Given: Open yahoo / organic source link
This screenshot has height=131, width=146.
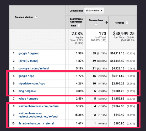Looking at the screenshot, I should point(28,99).
